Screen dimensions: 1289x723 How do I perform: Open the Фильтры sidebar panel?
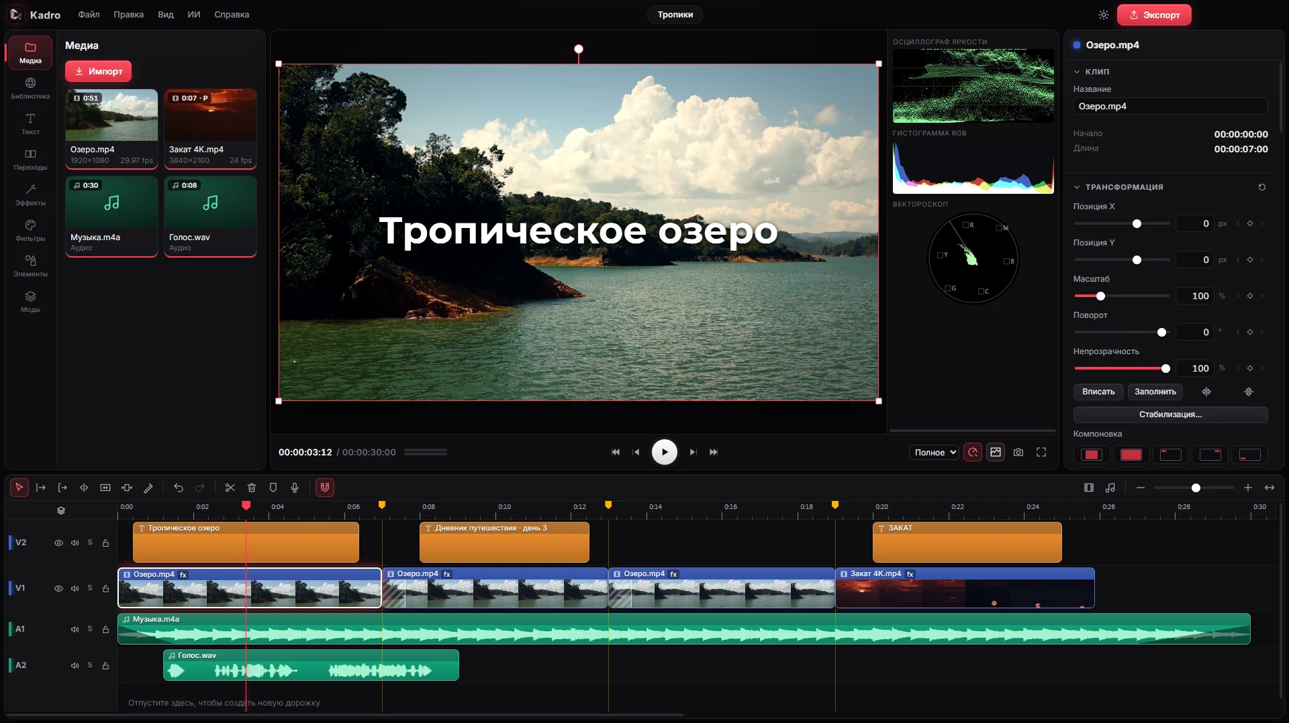point(30,230)
